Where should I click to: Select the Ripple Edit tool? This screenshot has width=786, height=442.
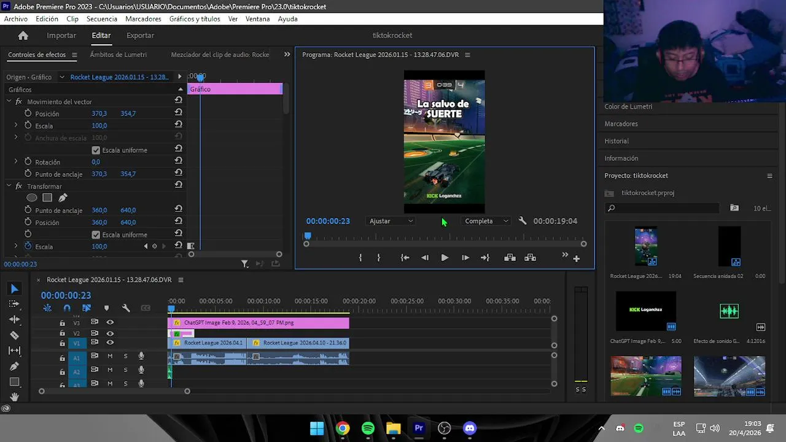click(15, 319)
